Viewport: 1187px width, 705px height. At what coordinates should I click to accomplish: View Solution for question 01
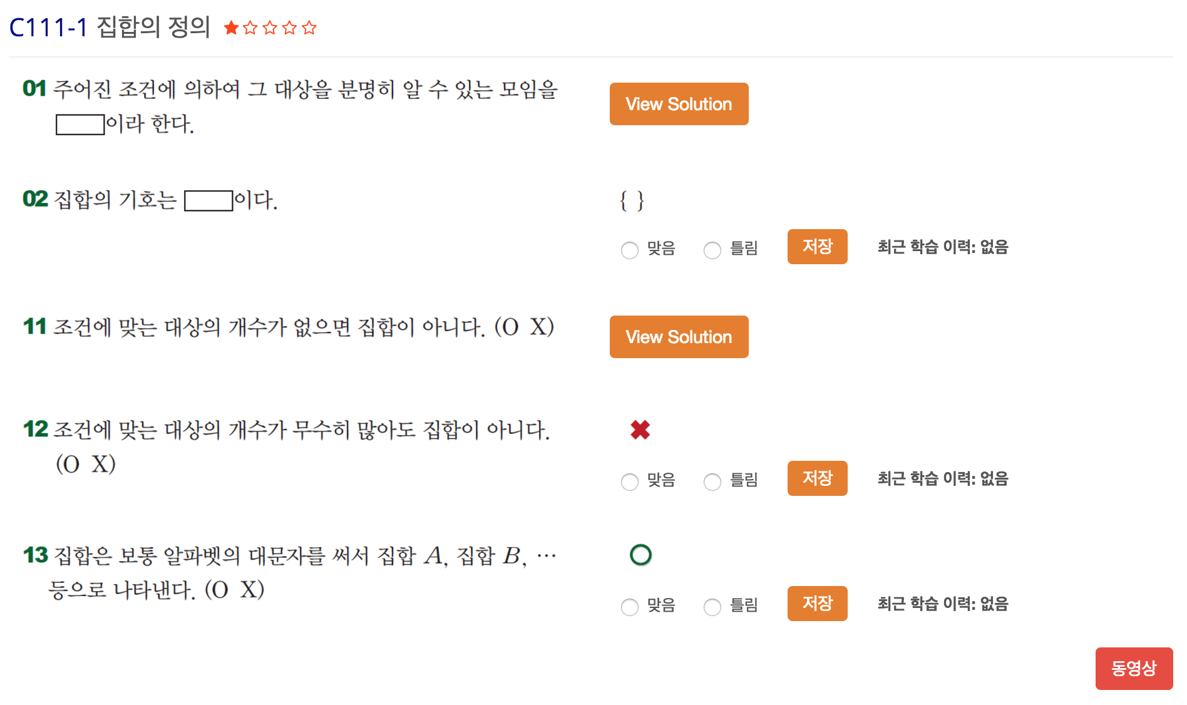[x=679, y=104]
